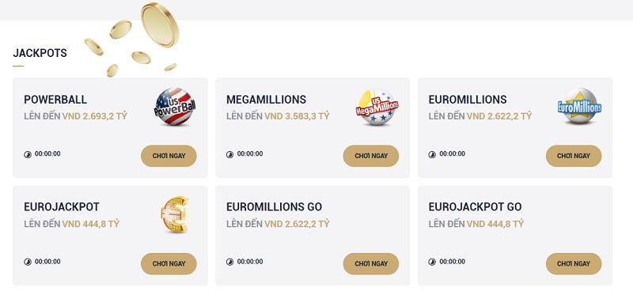Click the golden Euro symbol EuroJackpot icon
The image size is (633, 306).
175,214
